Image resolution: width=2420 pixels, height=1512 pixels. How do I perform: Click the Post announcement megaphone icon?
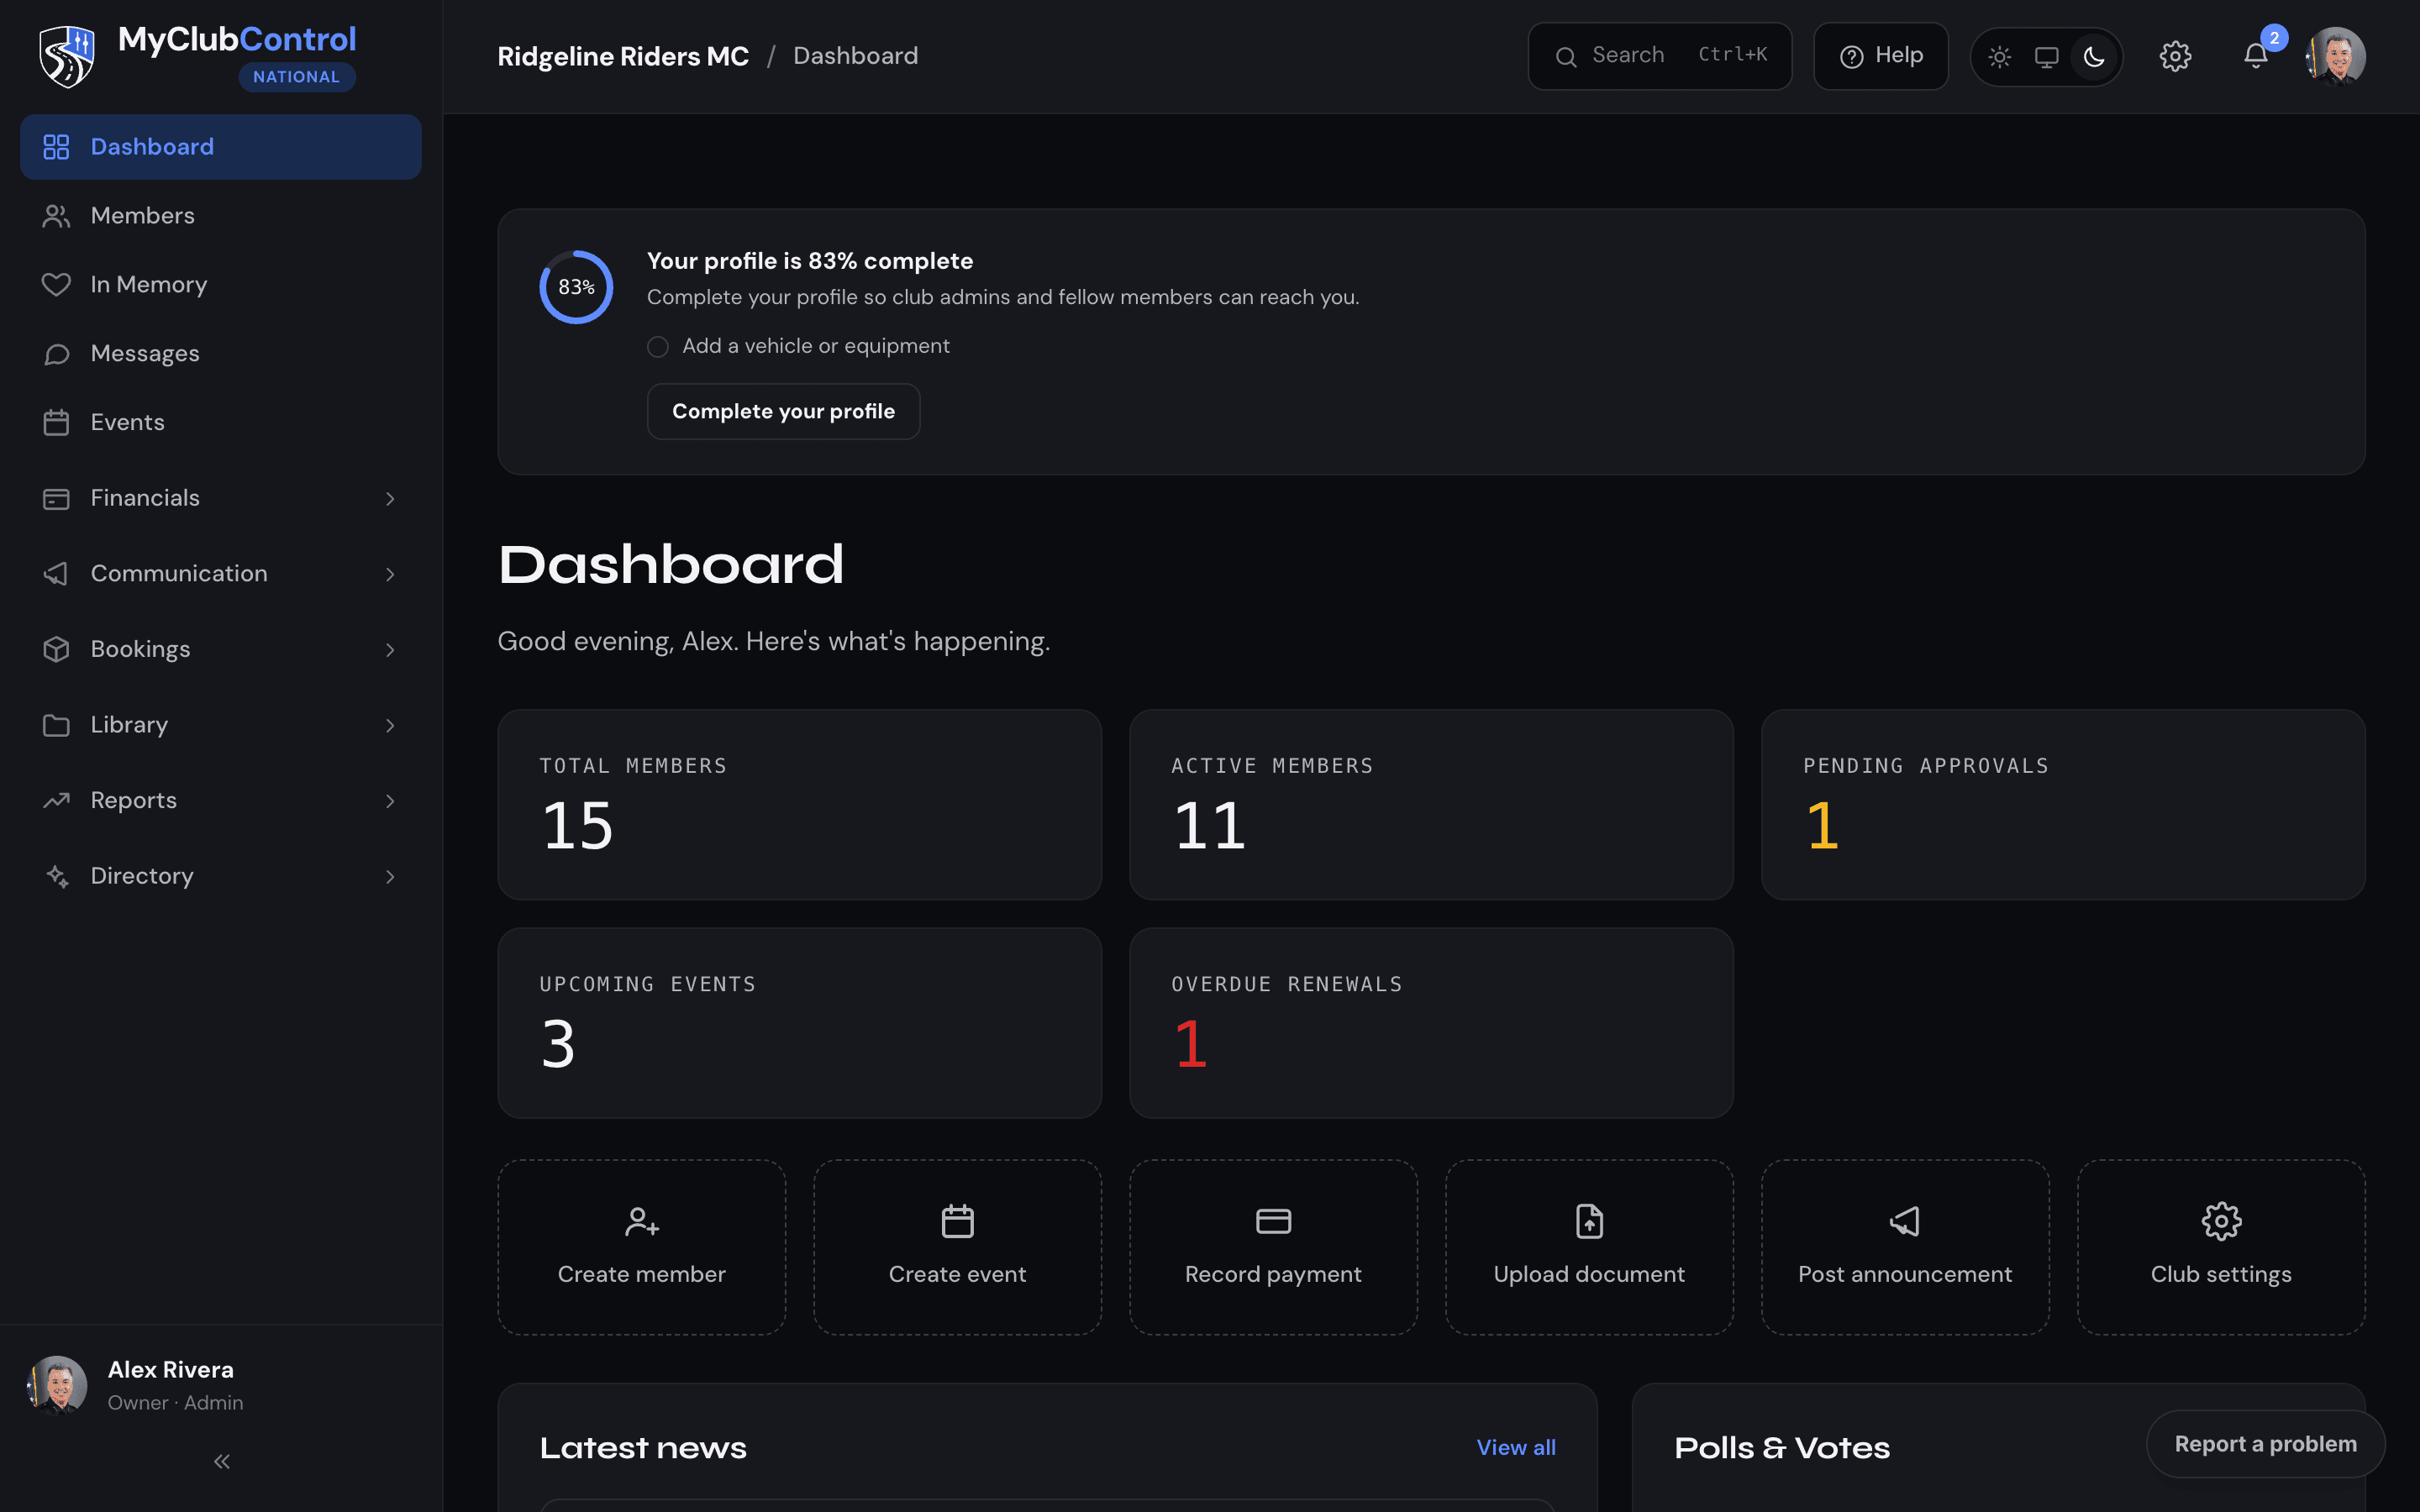pos(1905,1221)
